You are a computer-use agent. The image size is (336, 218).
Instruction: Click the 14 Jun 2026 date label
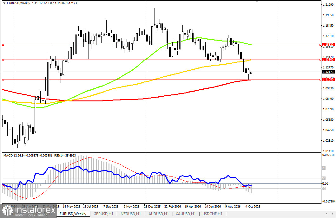(213, 207)
